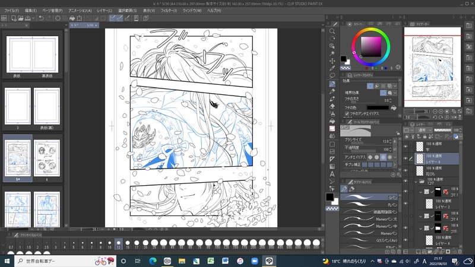Select the Ruler tool

pos(332,159)
